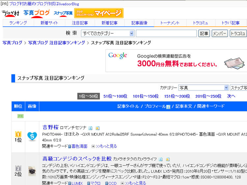Open the 吉野桜 article title

pos(50,127)
